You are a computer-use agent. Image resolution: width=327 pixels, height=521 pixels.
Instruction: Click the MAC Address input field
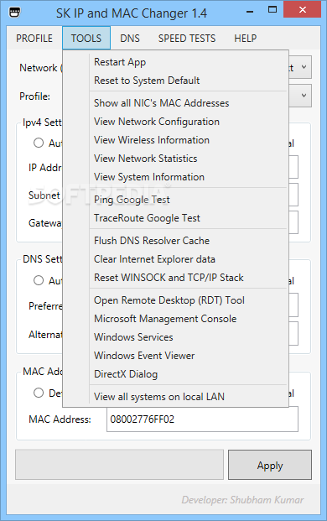coord(202,419)
